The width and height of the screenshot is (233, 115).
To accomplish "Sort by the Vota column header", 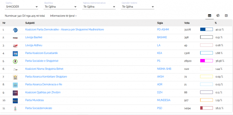I will [187, 23].
